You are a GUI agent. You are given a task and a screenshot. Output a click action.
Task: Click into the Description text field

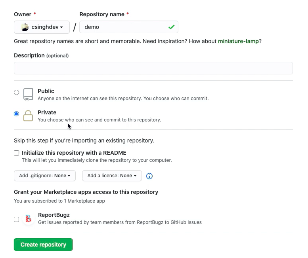pos(153,68)
